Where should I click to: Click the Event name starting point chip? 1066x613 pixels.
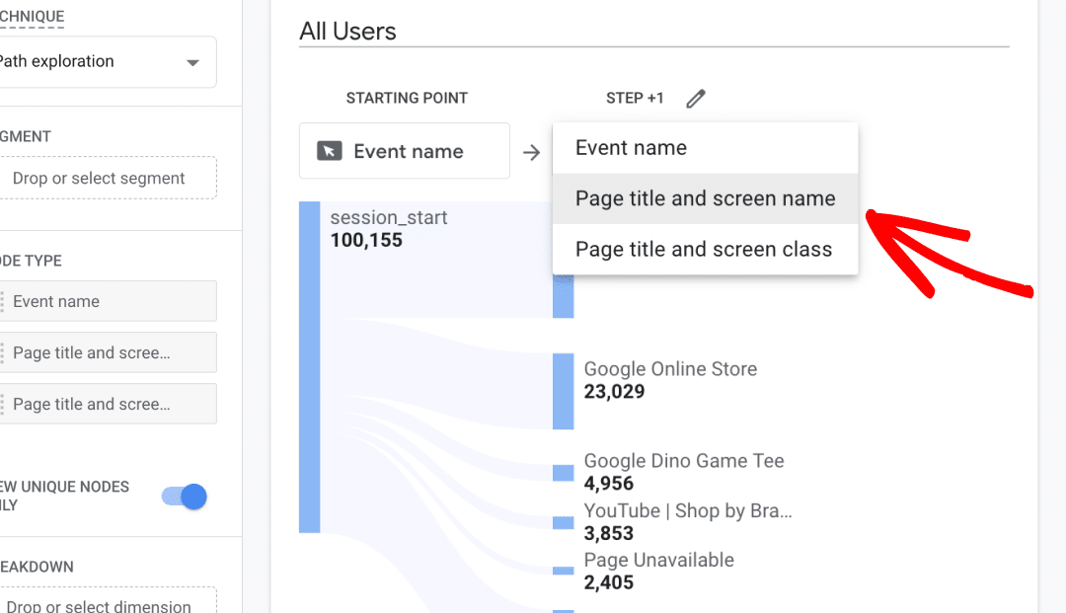405,150
